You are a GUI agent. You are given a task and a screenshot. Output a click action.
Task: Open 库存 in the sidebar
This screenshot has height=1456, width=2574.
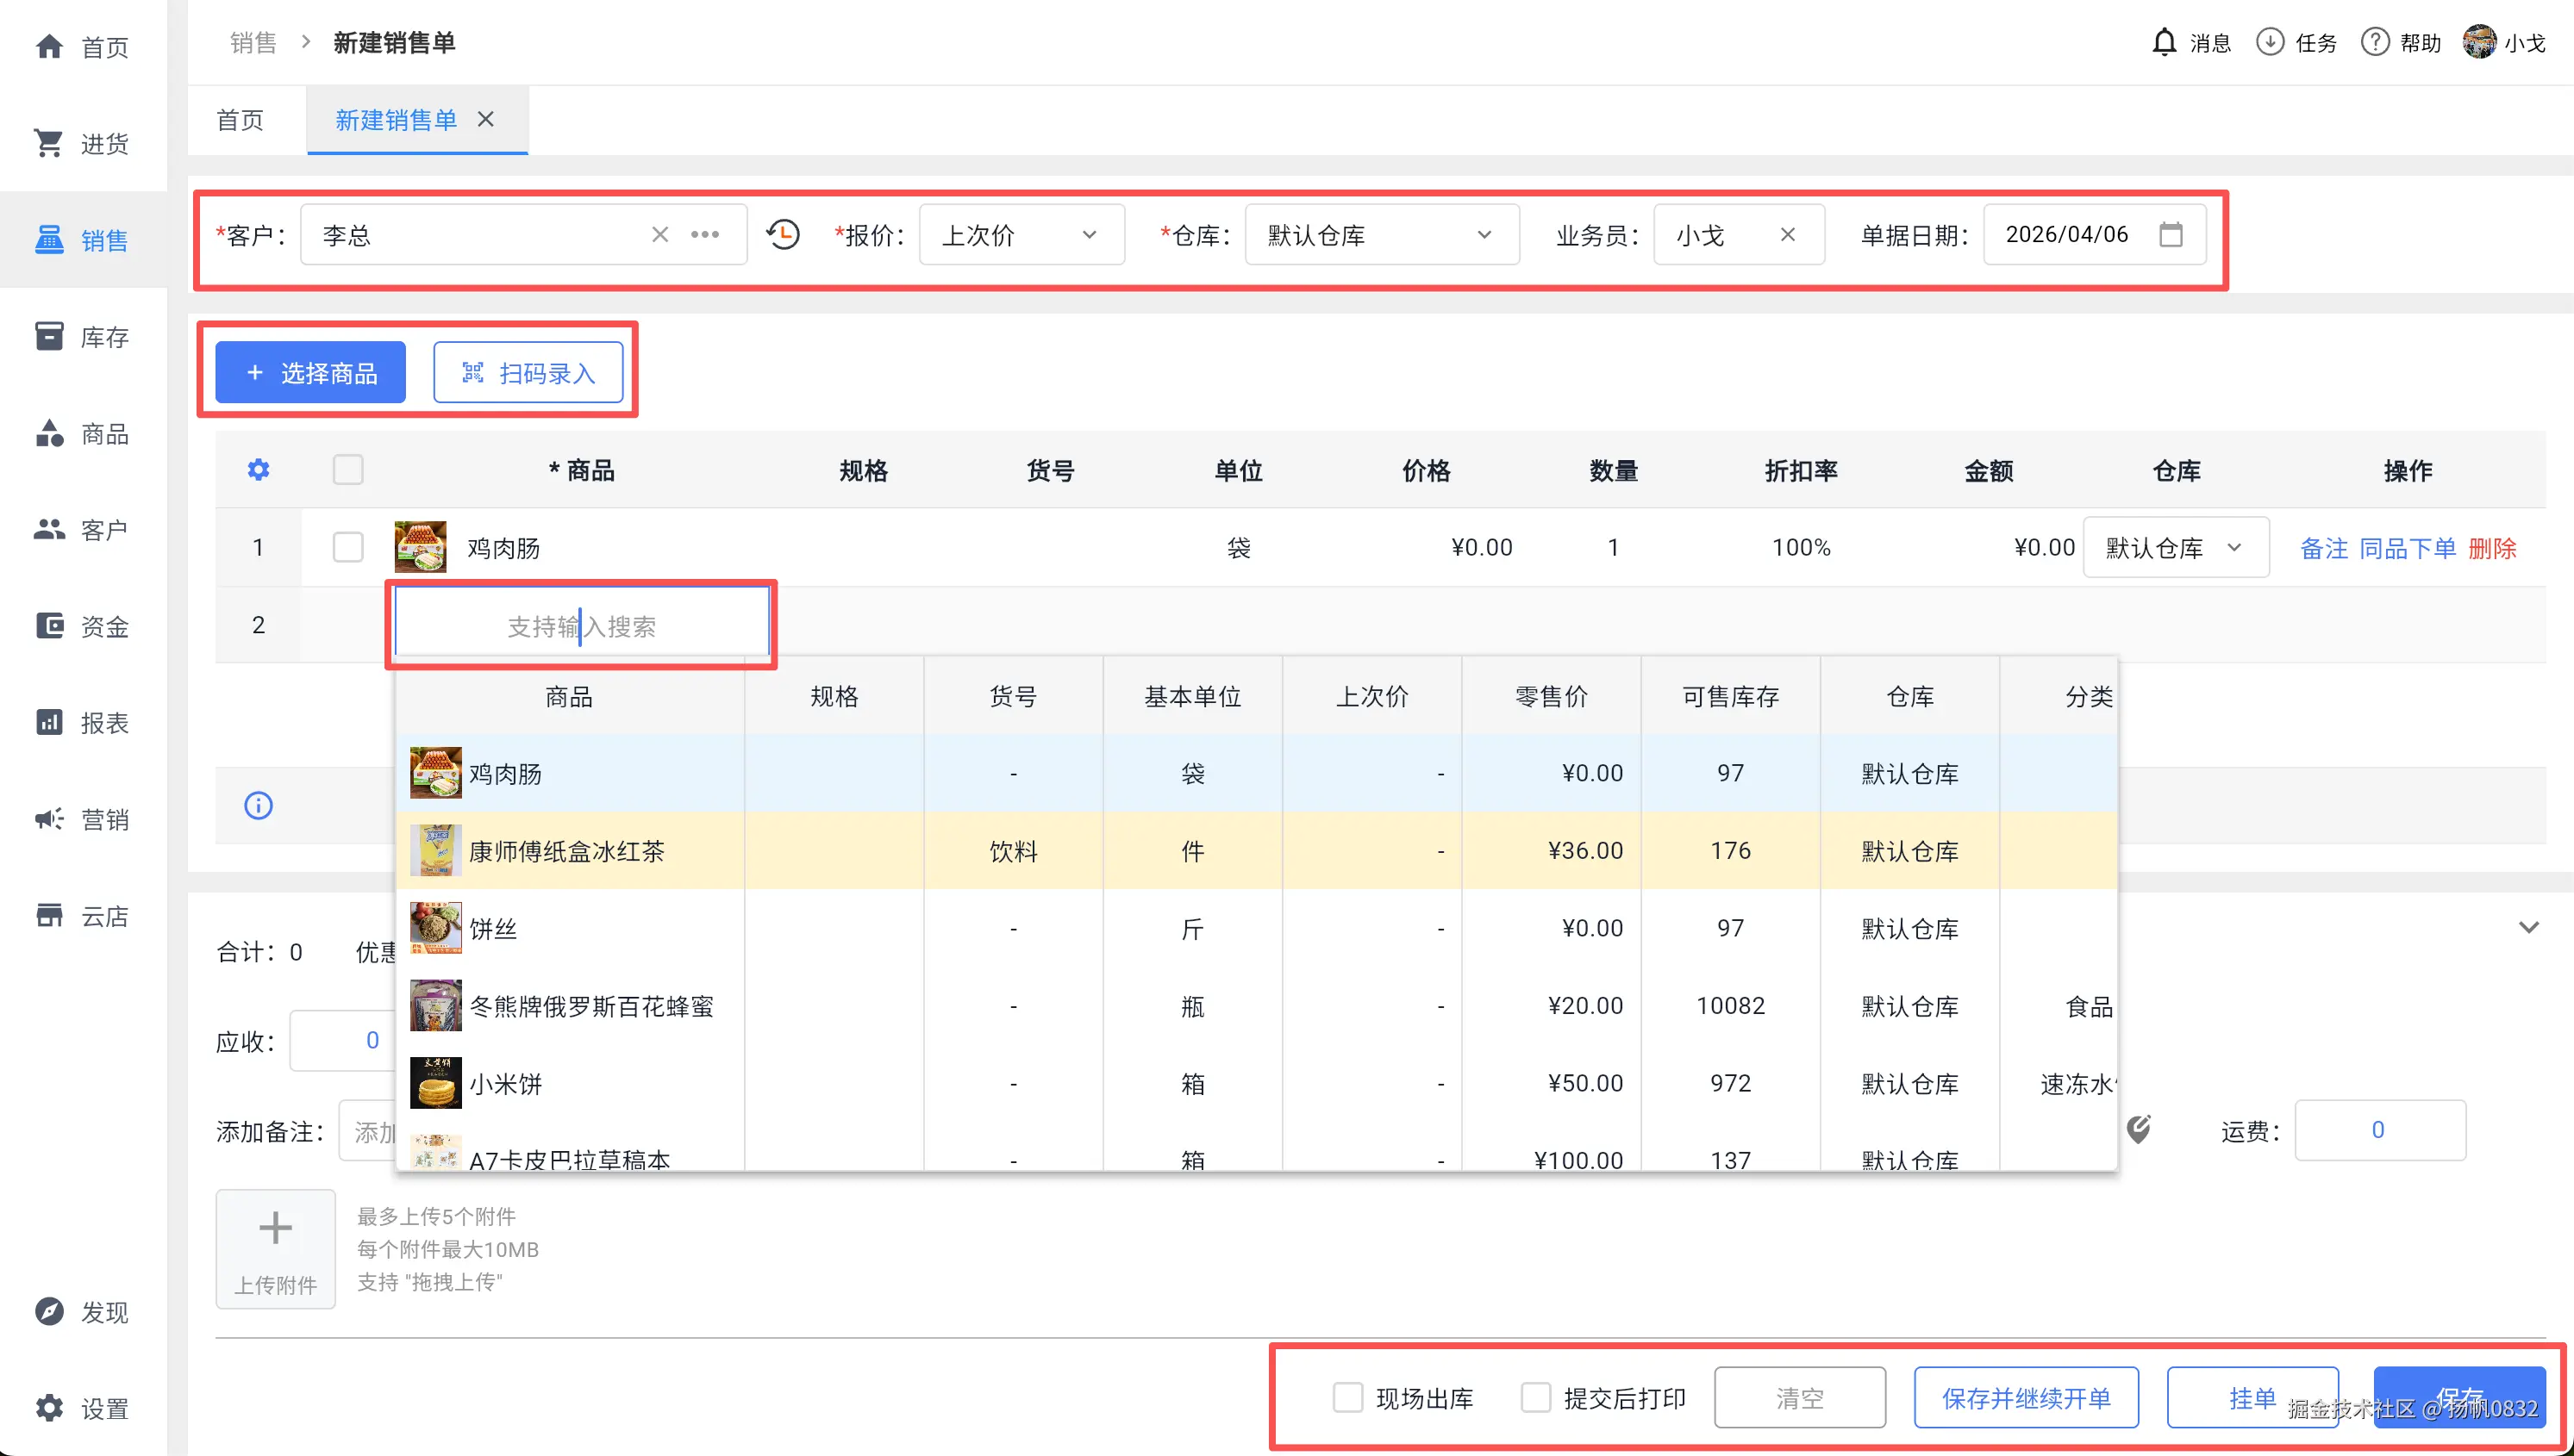(83, 337)
